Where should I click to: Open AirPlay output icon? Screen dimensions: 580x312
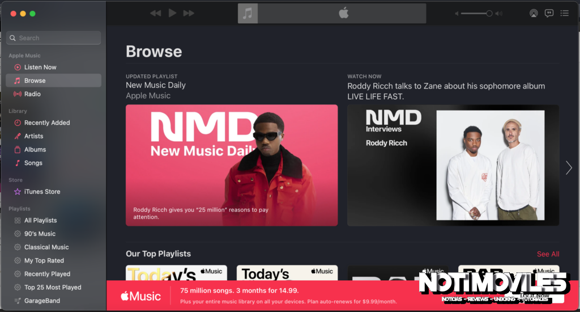tap(534, 14)
